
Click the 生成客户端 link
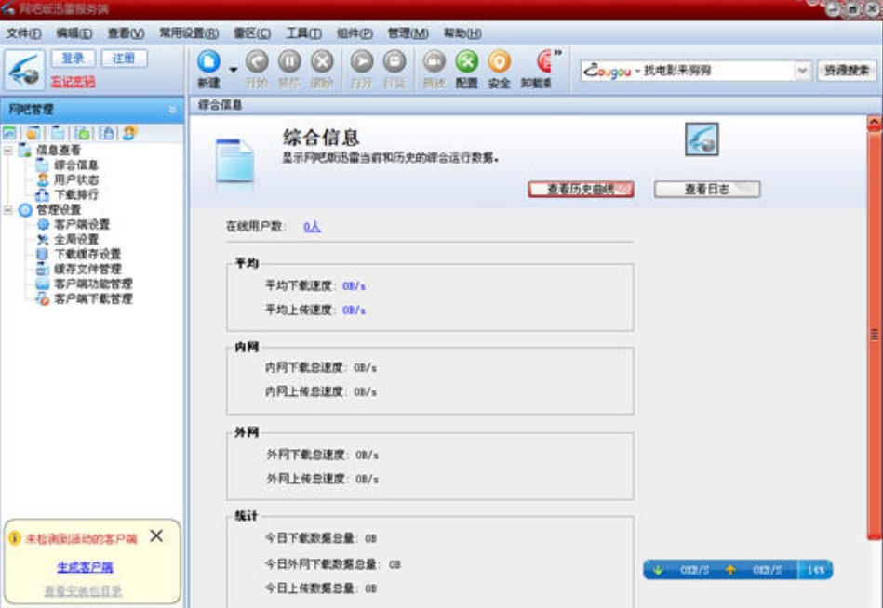85,567
